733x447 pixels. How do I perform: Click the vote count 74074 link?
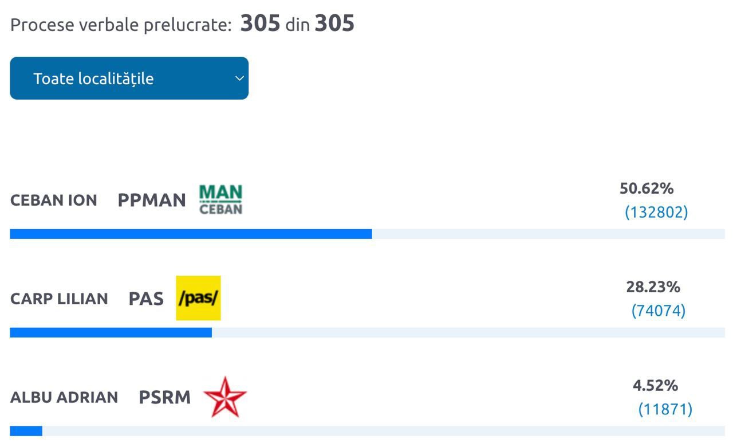[x=659, y=311]
